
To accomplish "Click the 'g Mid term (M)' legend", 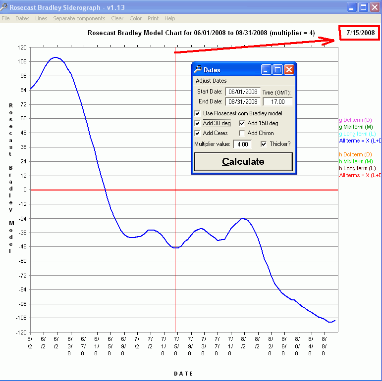I will click(356, 127).
